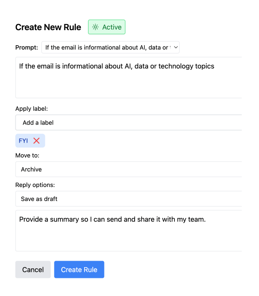The width and height of the screenshot is (259, 296).
Task: Click the FYI label chip text
Action: point(23,140)
